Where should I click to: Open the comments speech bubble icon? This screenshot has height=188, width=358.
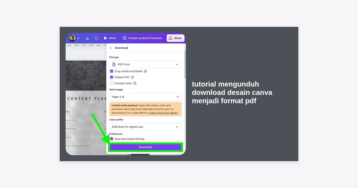[96, 38]
